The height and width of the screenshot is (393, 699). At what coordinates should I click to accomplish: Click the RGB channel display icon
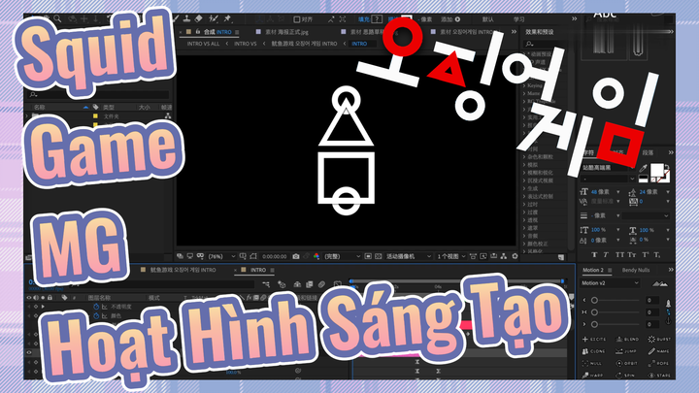point(316,256)
